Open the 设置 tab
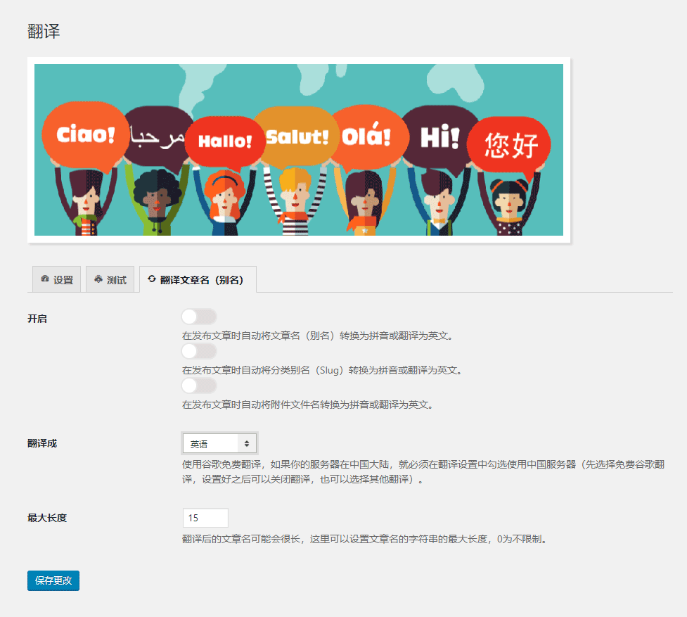Viewport: 687px width, 617px height. (x=56, y=279)
